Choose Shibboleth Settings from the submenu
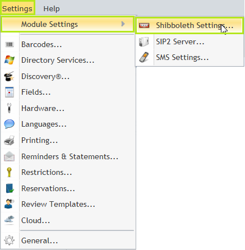 point(189,25)
